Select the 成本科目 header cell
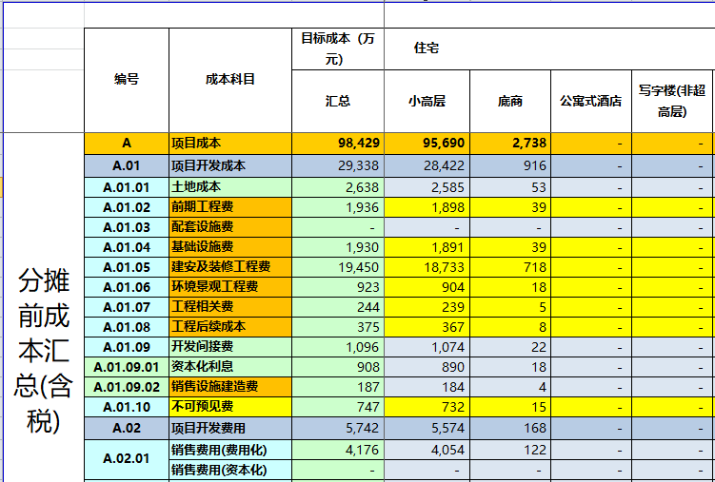715x482 pixels. point(229,80)
